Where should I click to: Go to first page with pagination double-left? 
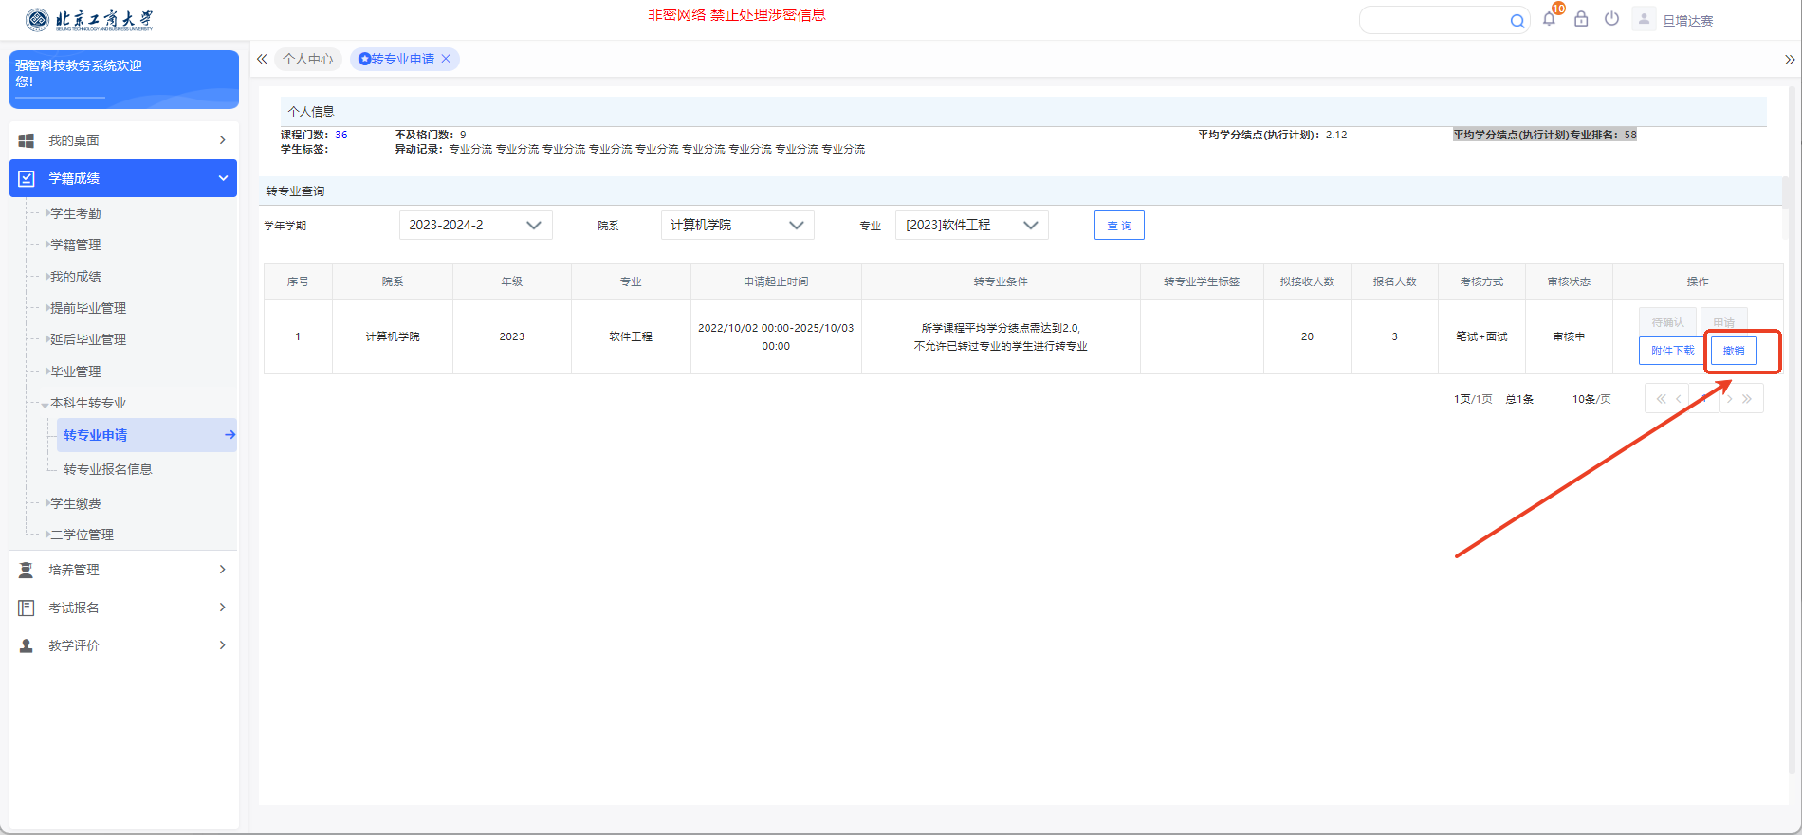pos(1661,399)
